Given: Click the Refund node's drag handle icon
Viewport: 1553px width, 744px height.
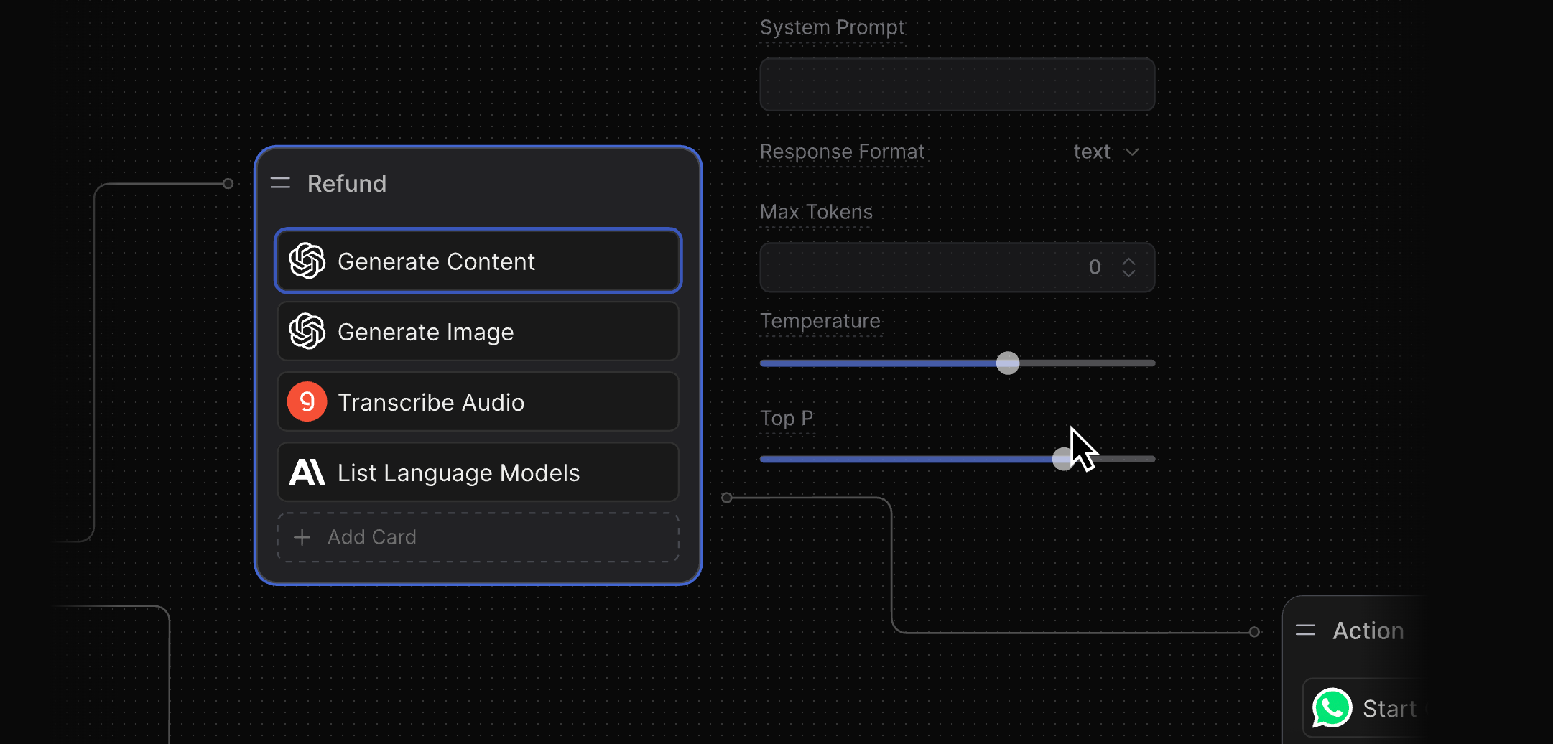Looking at the screenshot, I should (280, 183).
